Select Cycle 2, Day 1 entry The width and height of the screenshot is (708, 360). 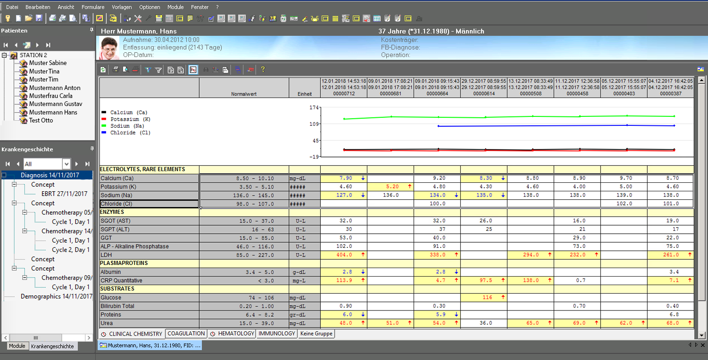click(71, 250)
